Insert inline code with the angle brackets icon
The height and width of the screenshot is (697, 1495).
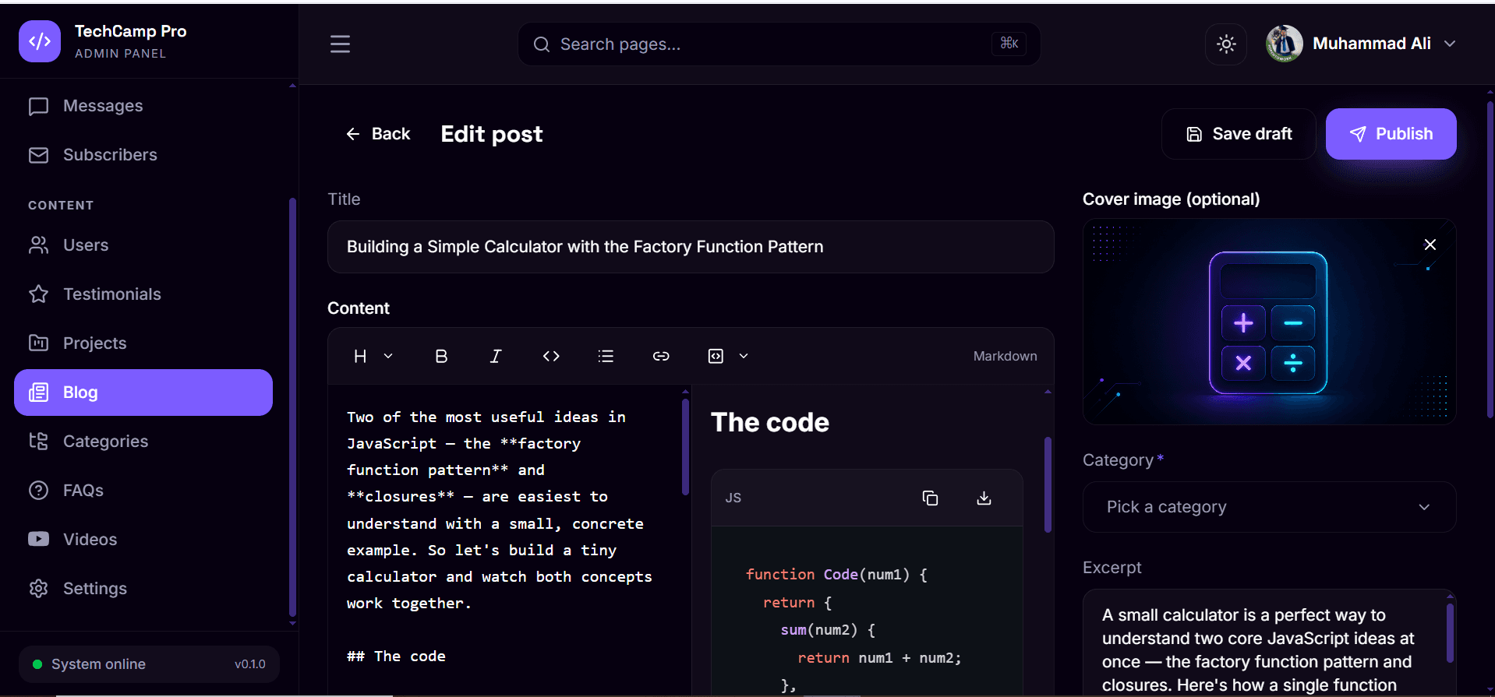pyautogui.click(x=551, y=356)
